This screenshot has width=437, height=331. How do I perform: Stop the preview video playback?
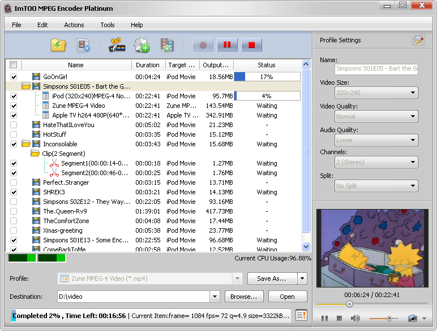click(339, 318)
